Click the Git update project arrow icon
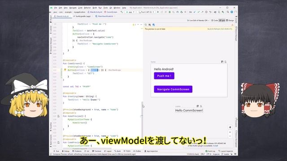Viewport: 287px width, 161px height. coord(195,12)
